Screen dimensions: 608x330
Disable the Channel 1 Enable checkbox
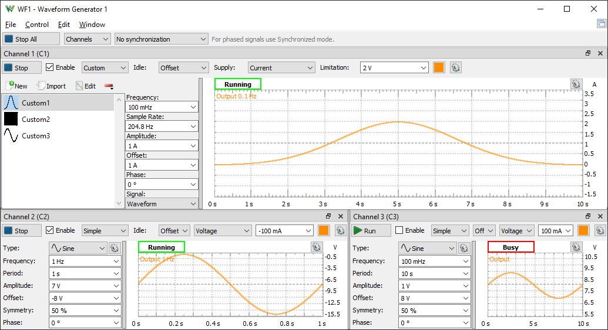(x=50, y=67)
